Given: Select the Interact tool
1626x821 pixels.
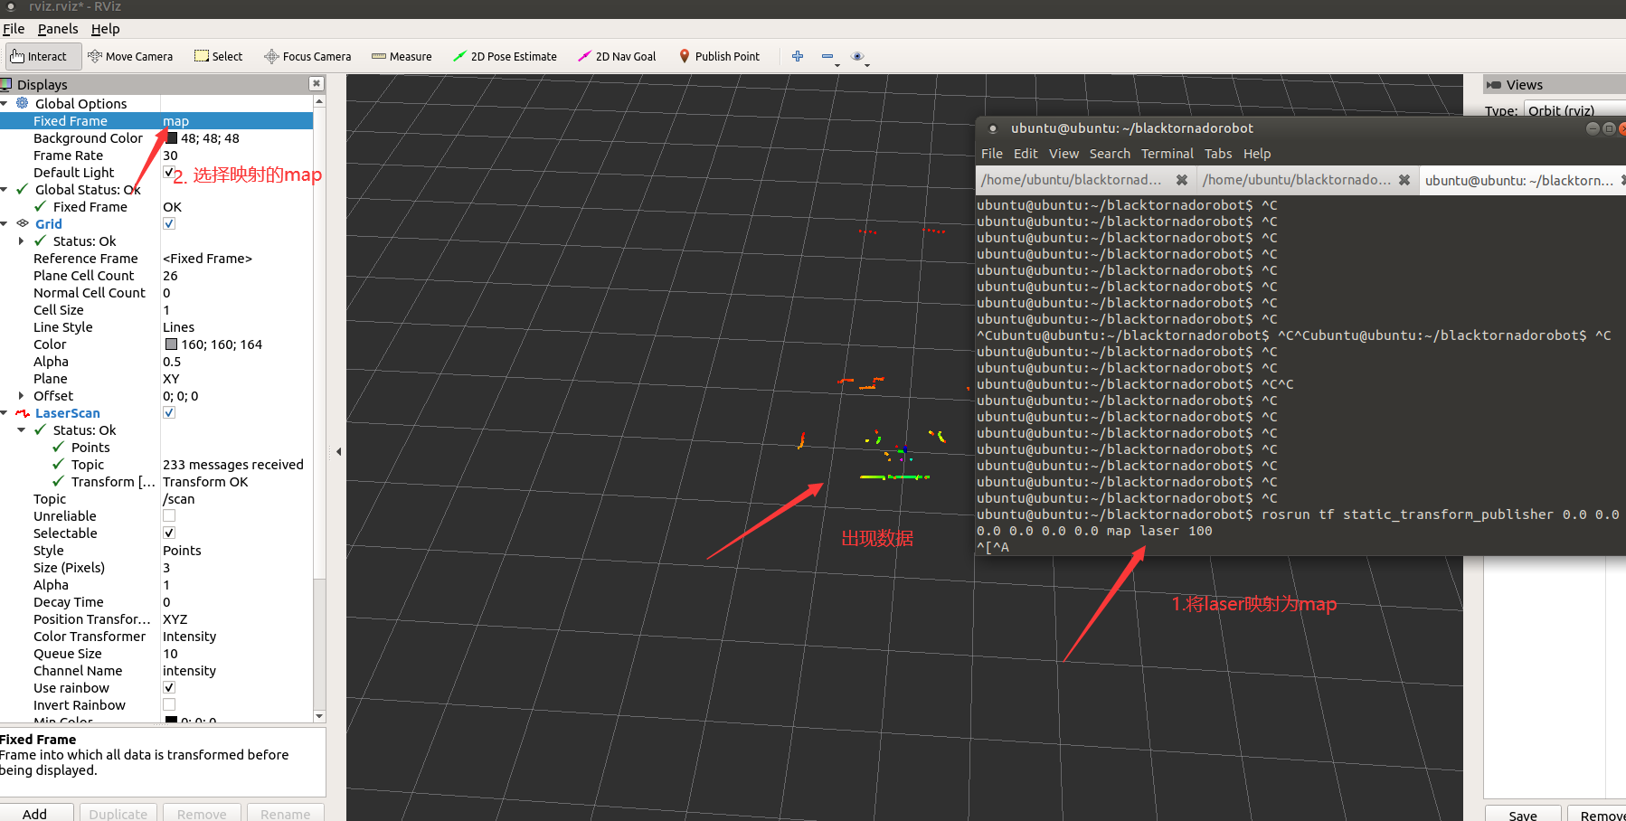Looking at the screenshot, I should click(x=42, y=56).
